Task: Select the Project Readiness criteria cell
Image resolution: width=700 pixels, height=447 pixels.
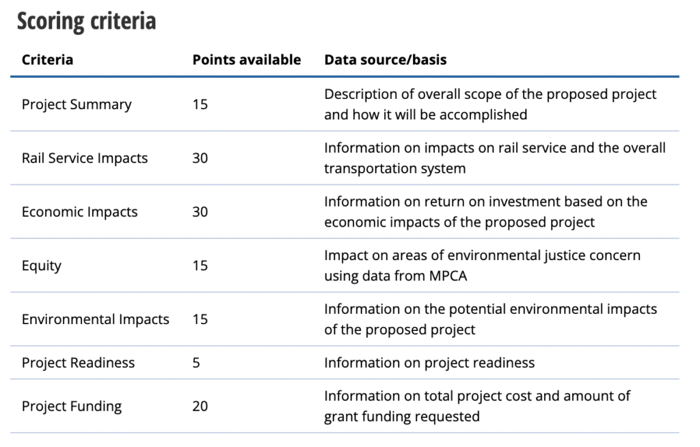Action: 78,362
